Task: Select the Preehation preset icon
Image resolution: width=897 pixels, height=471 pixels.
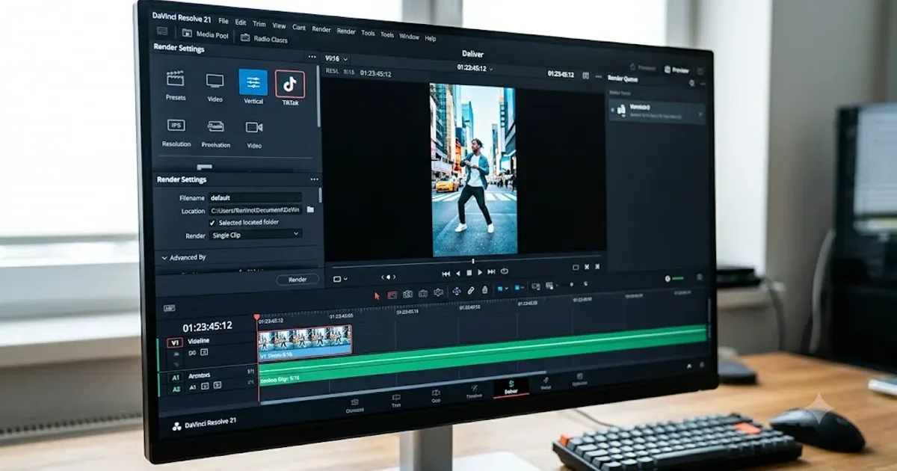Action: (215, 126)
